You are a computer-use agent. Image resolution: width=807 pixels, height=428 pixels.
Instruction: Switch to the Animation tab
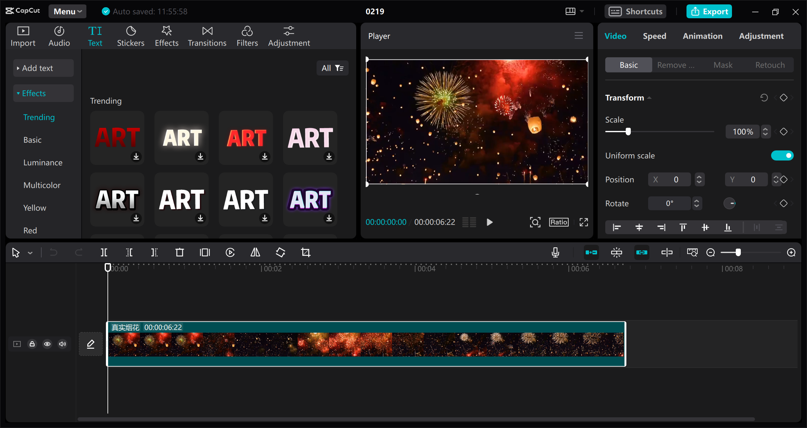point(703,36)
